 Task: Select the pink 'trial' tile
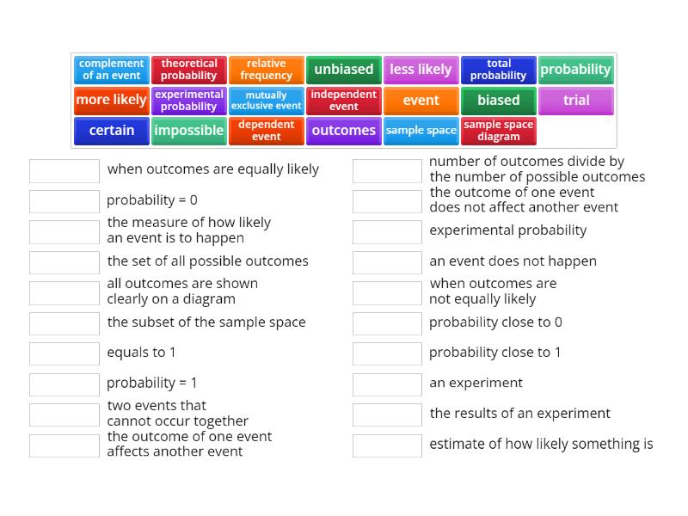click(576, 101)
